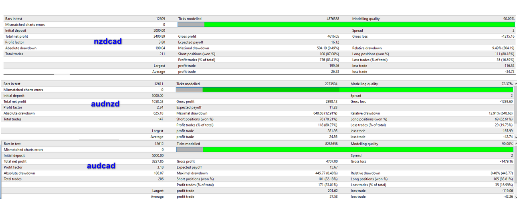Image resolution: width=517 pixels, height=199 pixels.
Task: Select the bars in test value 12609
Action: [160, 19]
